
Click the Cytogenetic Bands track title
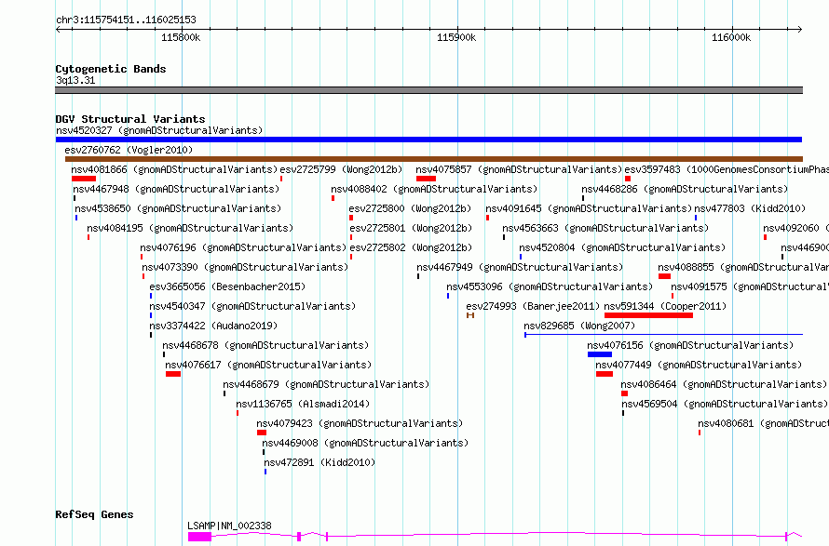[111, 69]
